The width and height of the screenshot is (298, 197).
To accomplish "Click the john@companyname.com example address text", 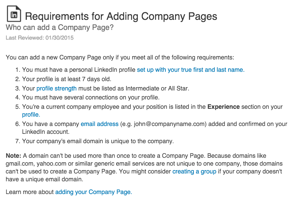I will click(x=170, y=124).
